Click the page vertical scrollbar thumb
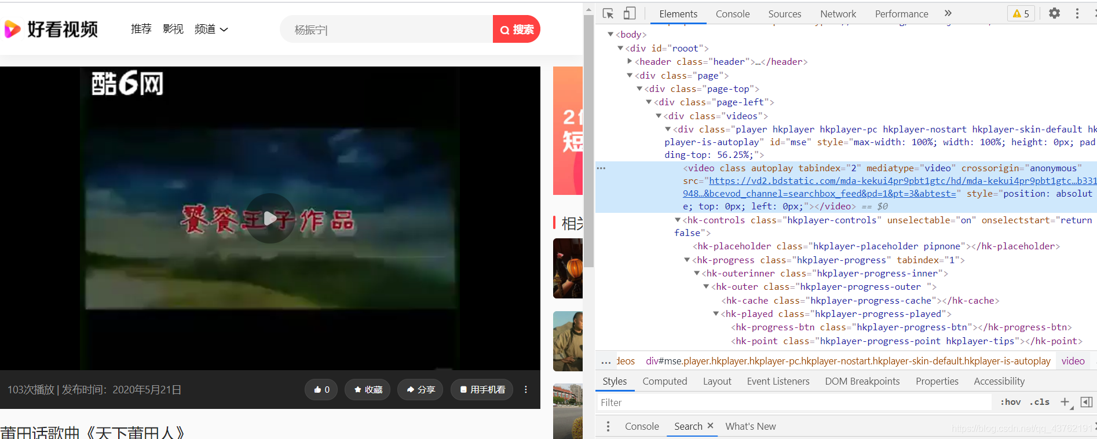The height and width of the screenshot is (439, 1097). click(x=589, y=141)
